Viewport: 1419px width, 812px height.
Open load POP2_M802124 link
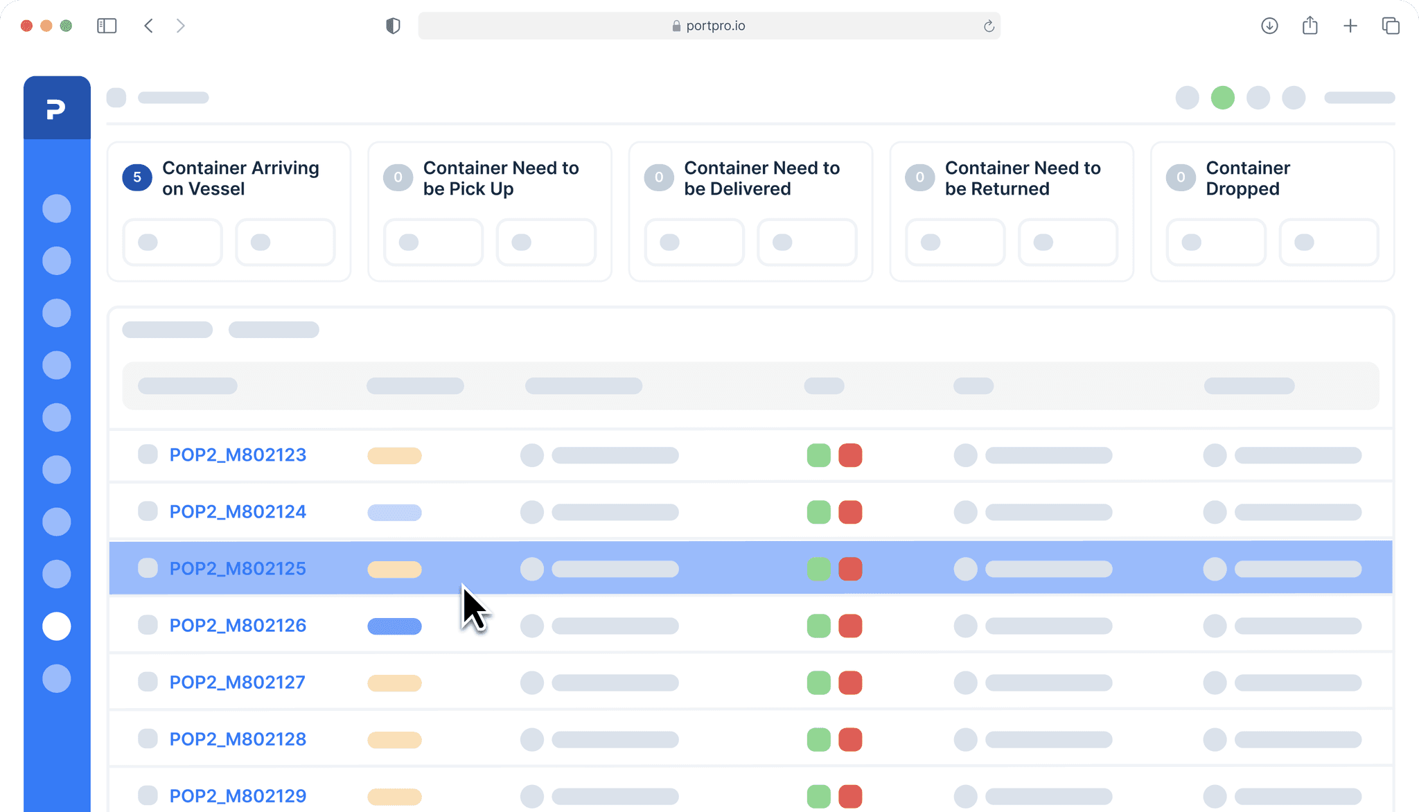pyautogui.click(x=238, y=512)
